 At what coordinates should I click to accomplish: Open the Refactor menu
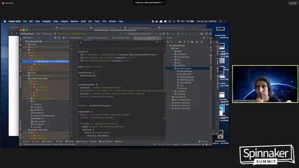(74, 21)
